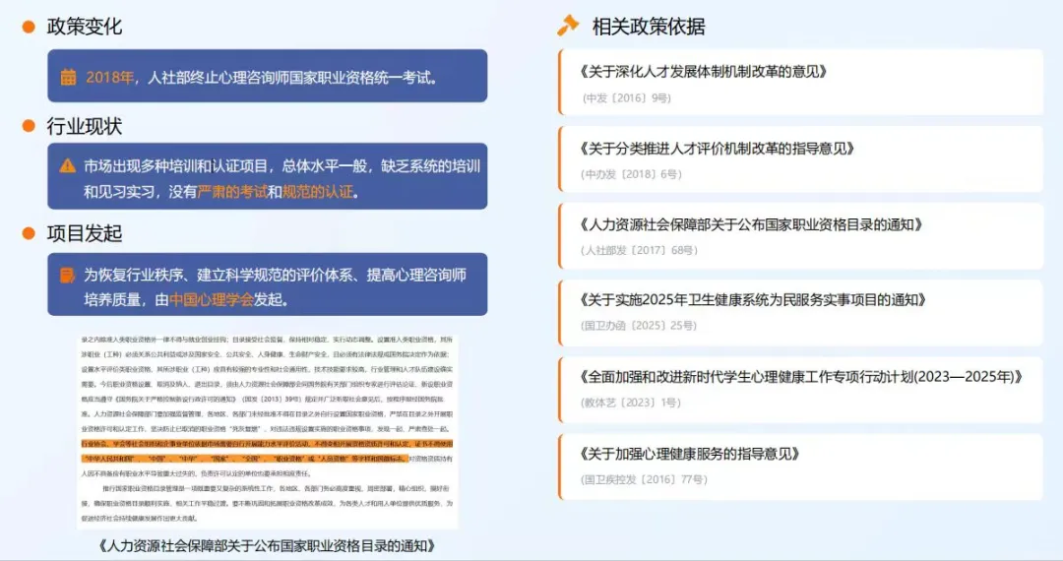Click the orange bullet beside 政策变化
Viewport: 1063px width, 561px height.
coord(29,27)
